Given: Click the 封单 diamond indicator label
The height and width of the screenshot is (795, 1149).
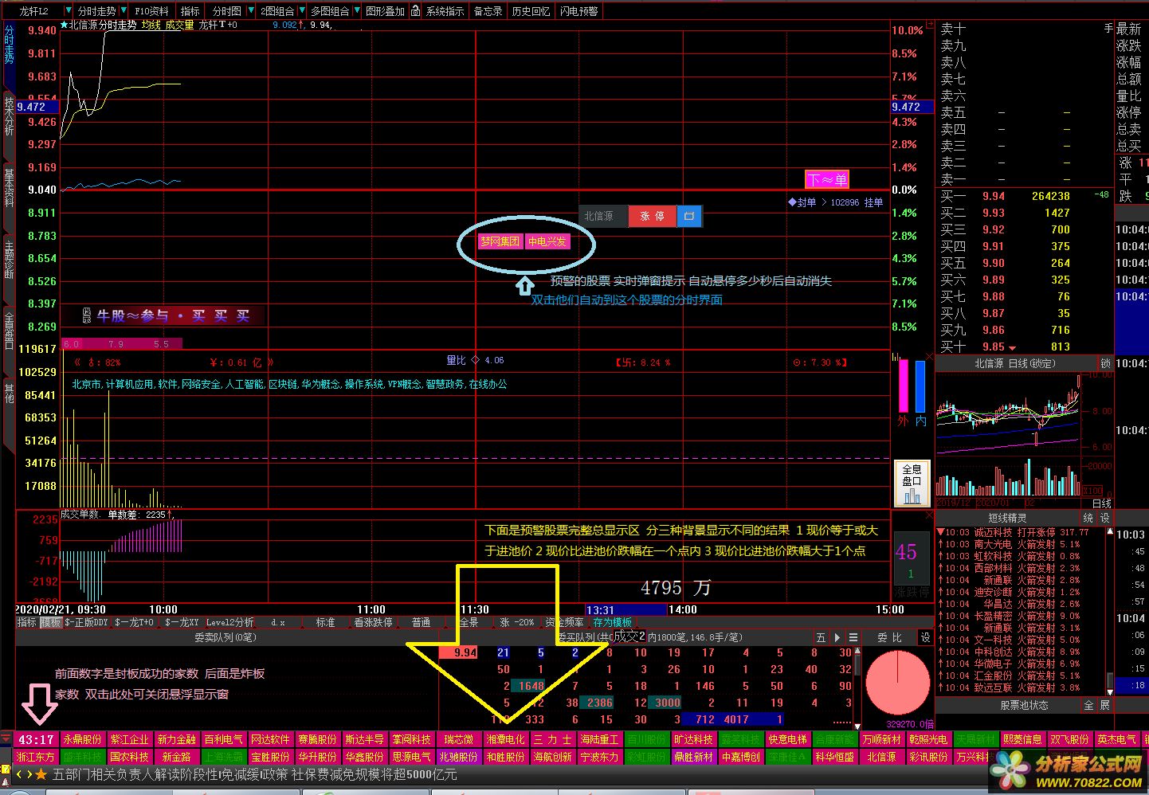Looking at the screenshot, I should point(802,202).
